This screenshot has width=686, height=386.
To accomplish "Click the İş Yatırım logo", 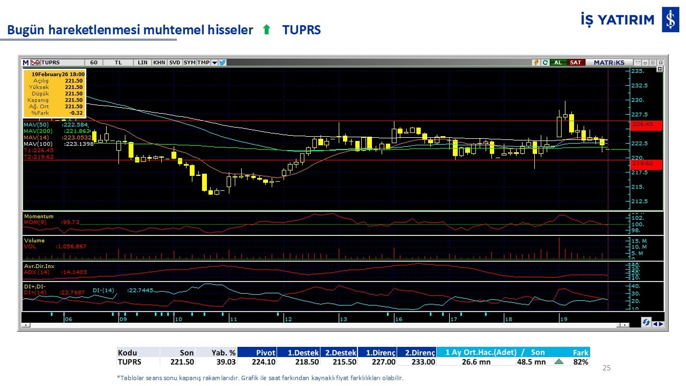I will [670, 20].
